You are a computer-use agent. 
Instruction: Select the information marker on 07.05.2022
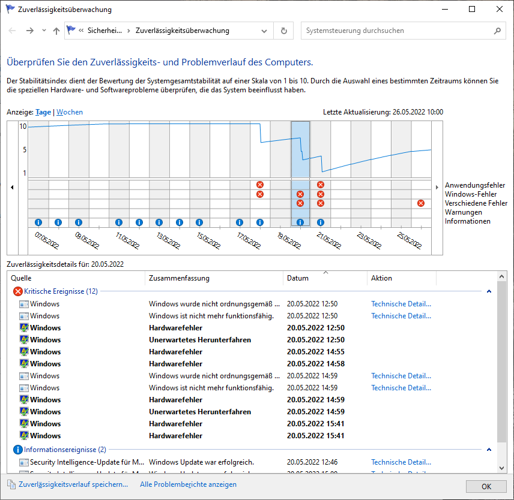click(38, 222)
